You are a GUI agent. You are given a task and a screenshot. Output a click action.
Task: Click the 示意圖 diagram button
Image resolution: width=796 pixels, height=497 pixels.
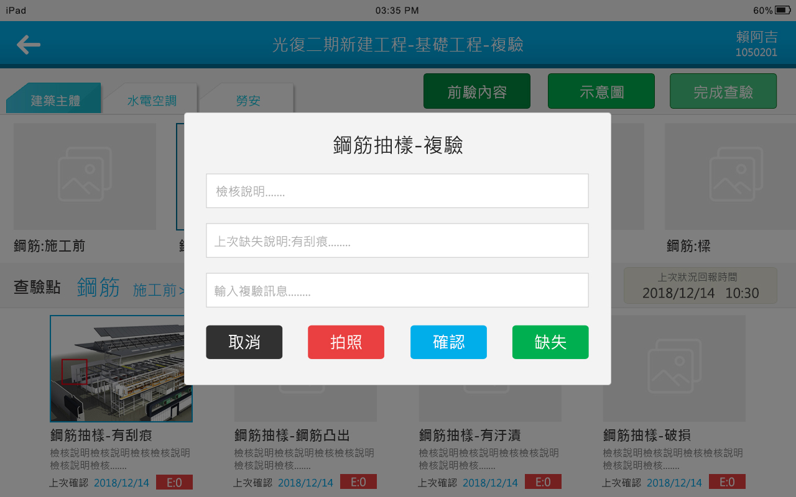click(x=601, y=91)
